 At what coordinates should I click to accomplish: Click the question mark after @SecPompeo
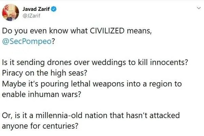point(53,41)
